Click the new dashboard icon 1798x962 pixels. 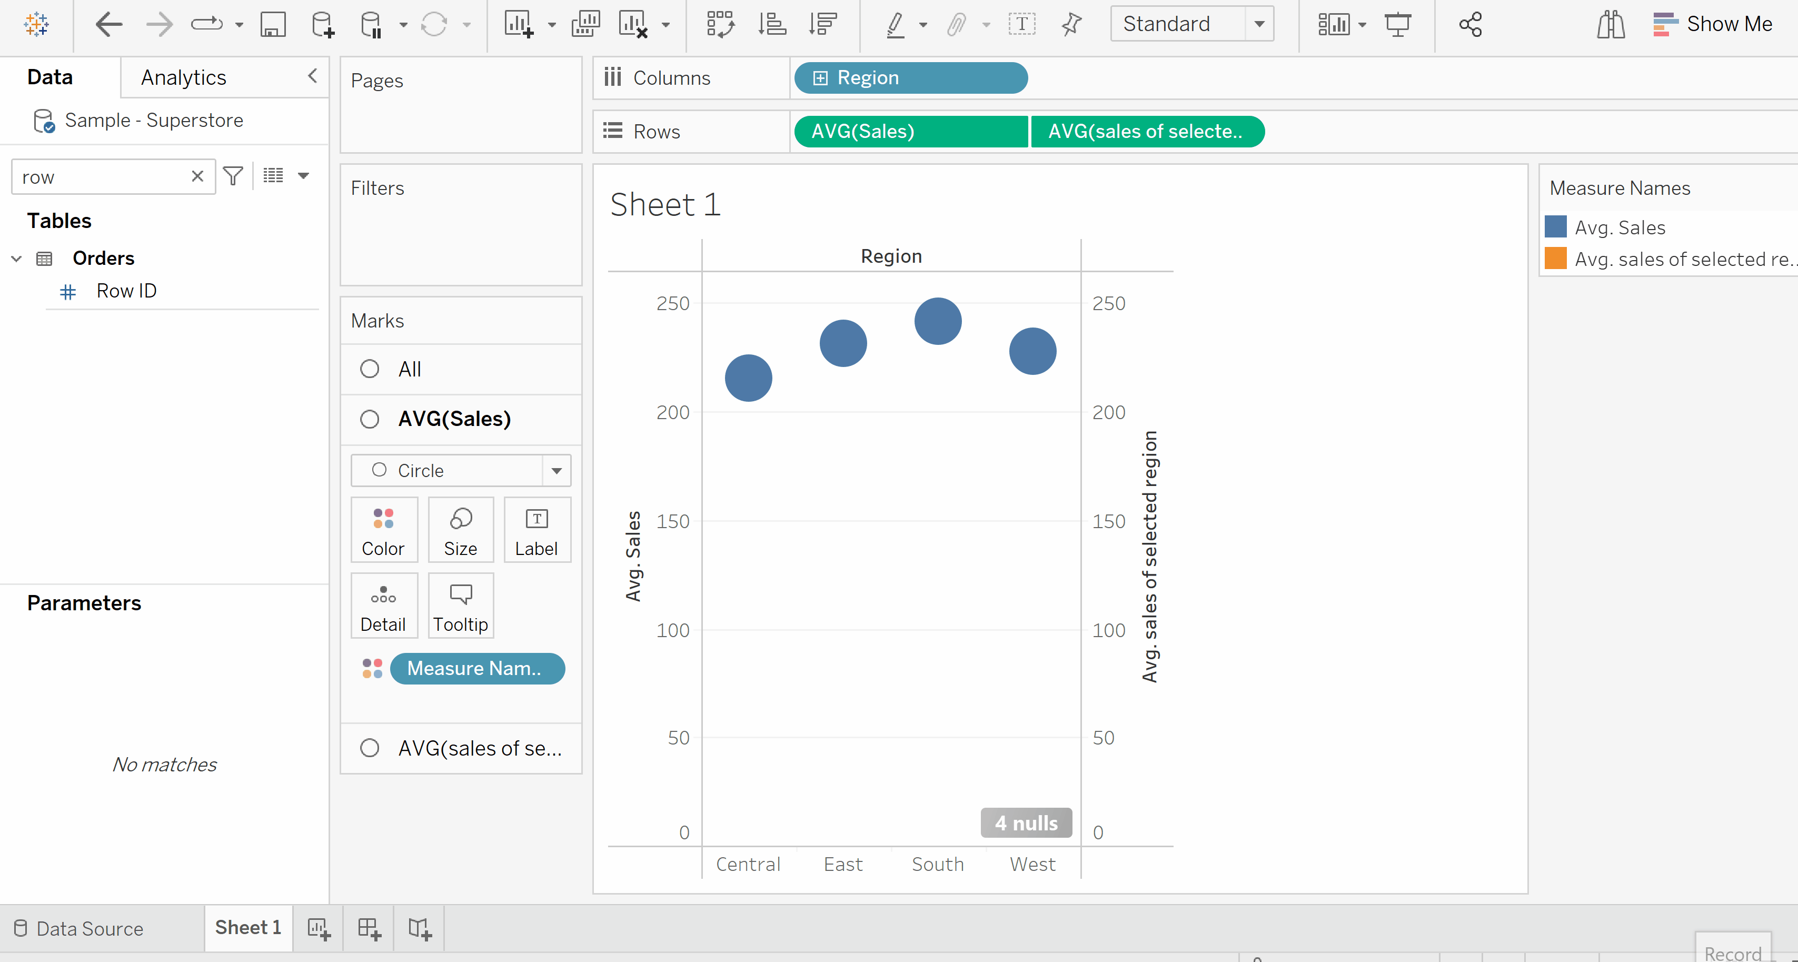(369, 928)
